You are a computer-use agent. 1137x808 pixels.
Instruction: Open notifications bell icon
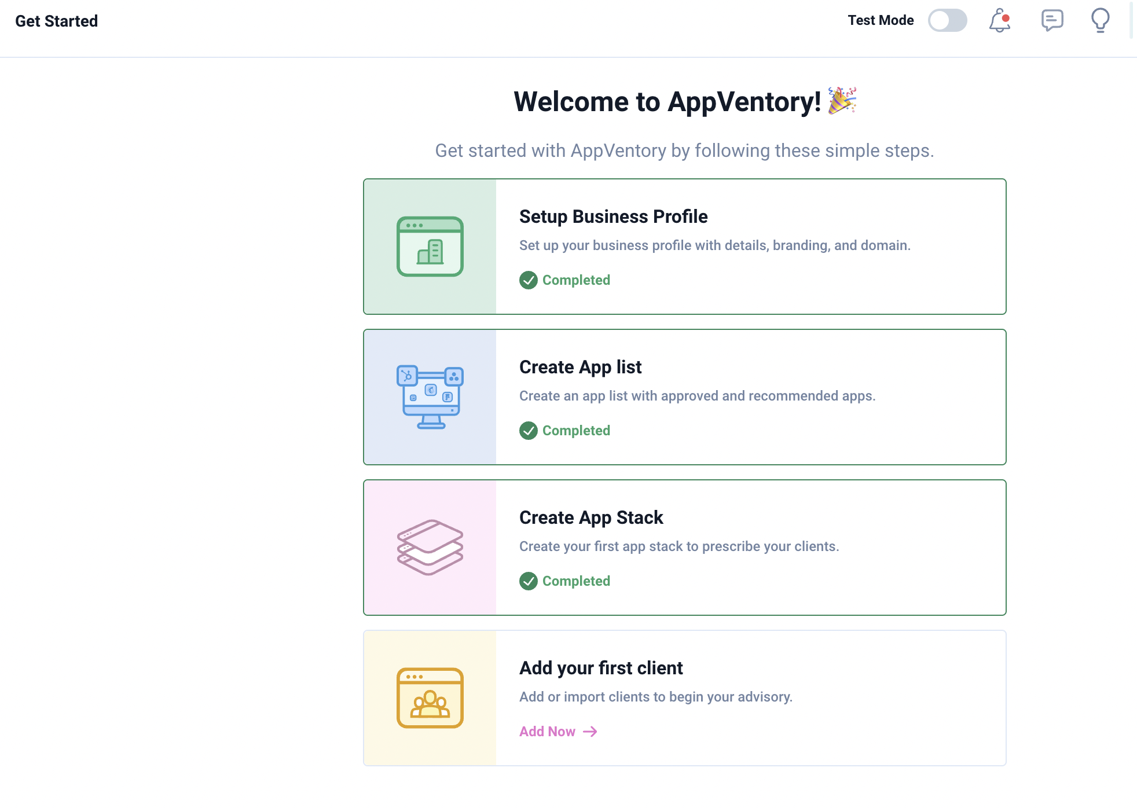coord(999,20)
